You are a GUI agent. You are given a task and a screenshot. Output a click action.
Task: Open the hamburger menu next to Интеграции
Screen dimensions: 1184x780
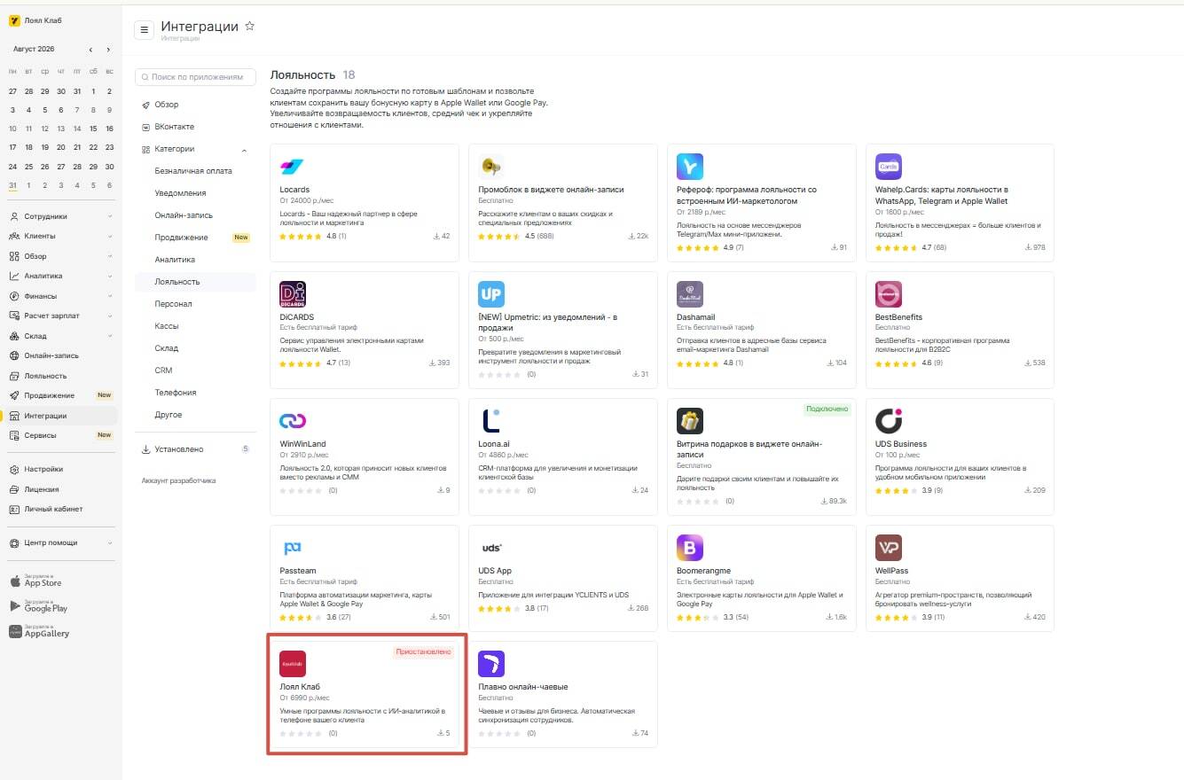pyautogui.click(x=144, y=30)
